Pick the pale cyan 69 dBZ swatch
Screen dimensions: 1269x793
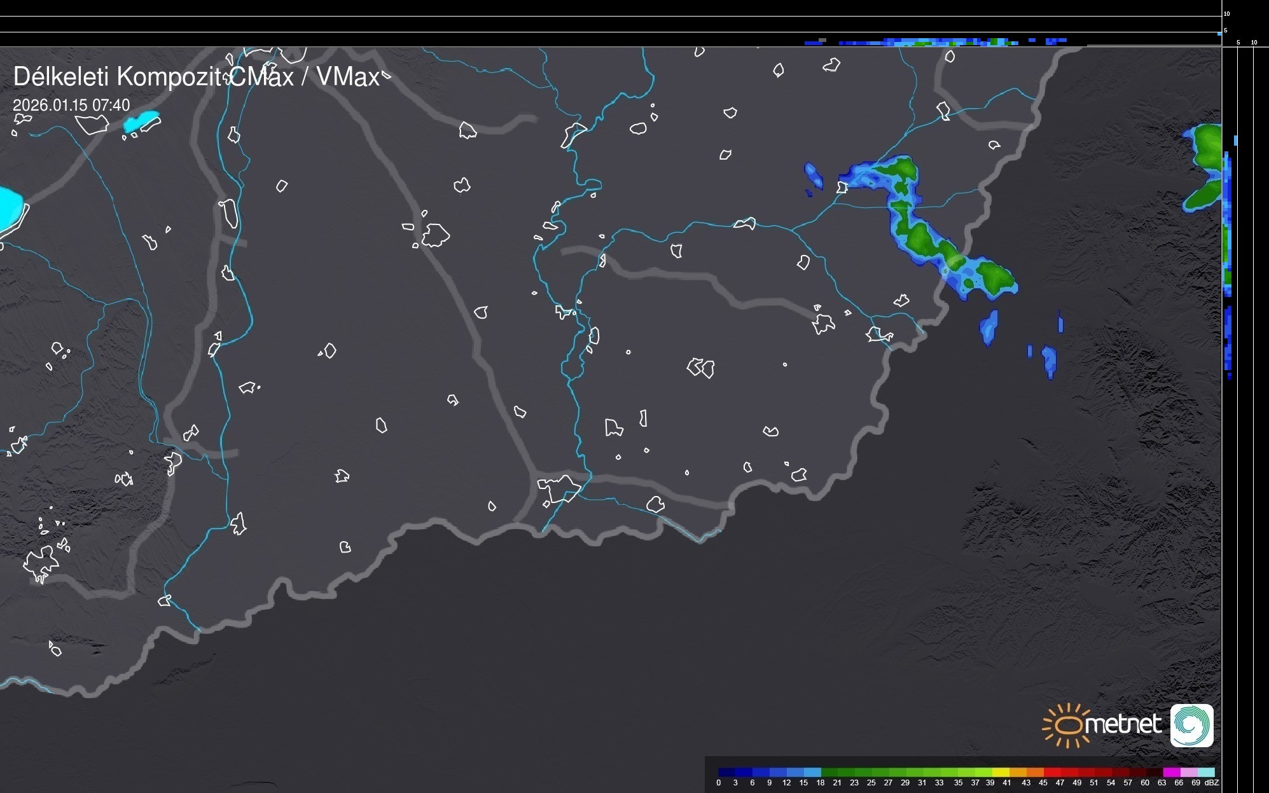(x=1205, y=772)
